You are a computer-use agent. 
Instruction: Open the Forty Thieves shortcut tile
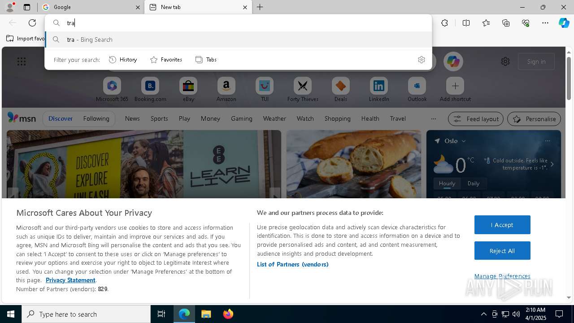point(303,89)
